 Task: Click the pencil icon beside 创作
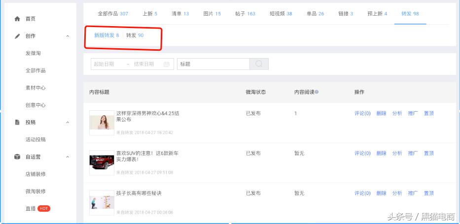click(17, 36)
